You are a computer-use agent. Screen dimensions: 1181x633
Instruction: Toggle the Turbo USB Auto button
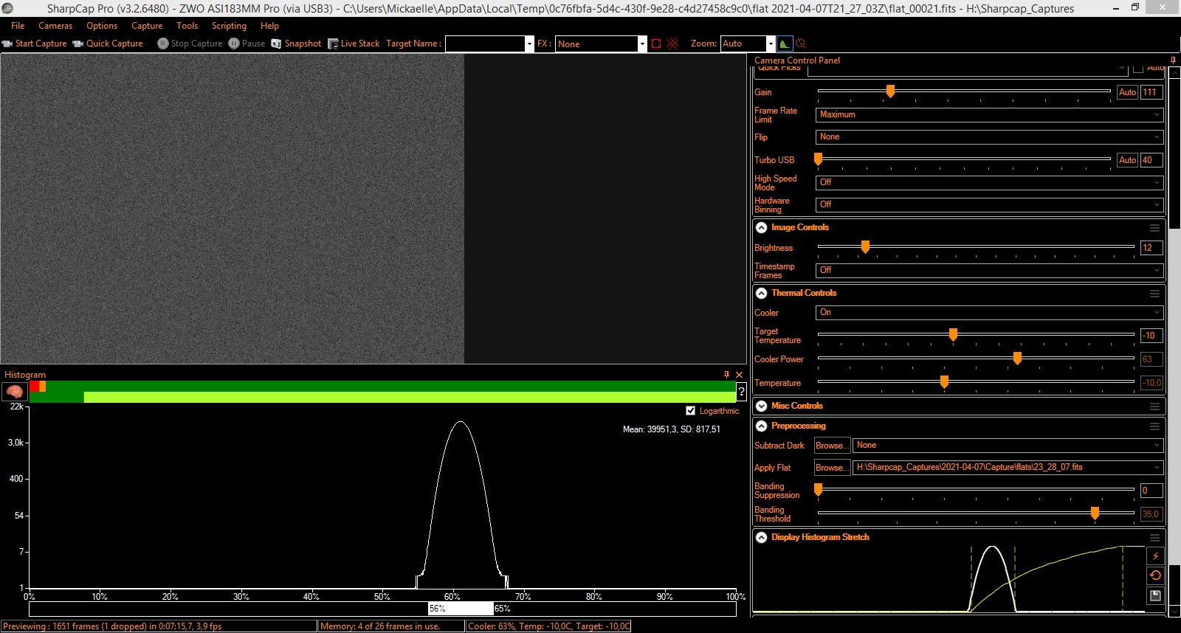pyautogui.click(x=1127, y=160)
